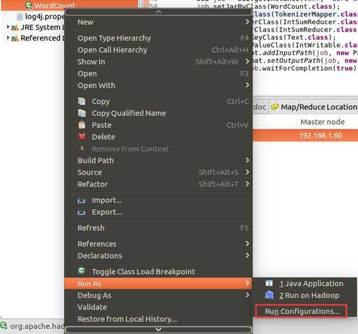This screenshot has height=334, width=358.
Task: Select log4j.properties file in tree
Action: click(x=44, y=17)
